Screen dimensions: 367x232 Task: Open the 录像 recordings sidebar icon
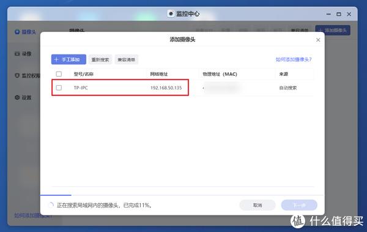pos(17,54)
